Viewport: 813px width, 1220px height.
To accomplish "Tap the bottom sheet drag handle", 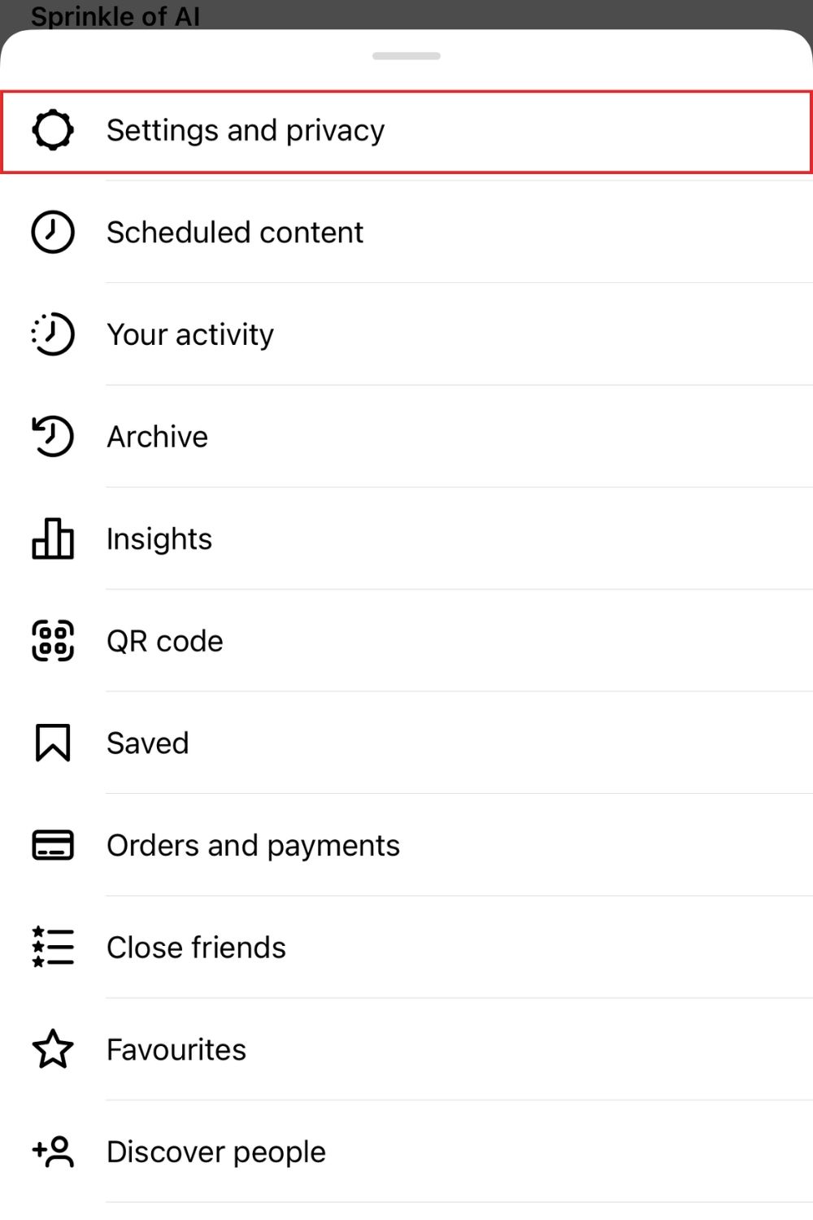I will click(x=406, y=56).
